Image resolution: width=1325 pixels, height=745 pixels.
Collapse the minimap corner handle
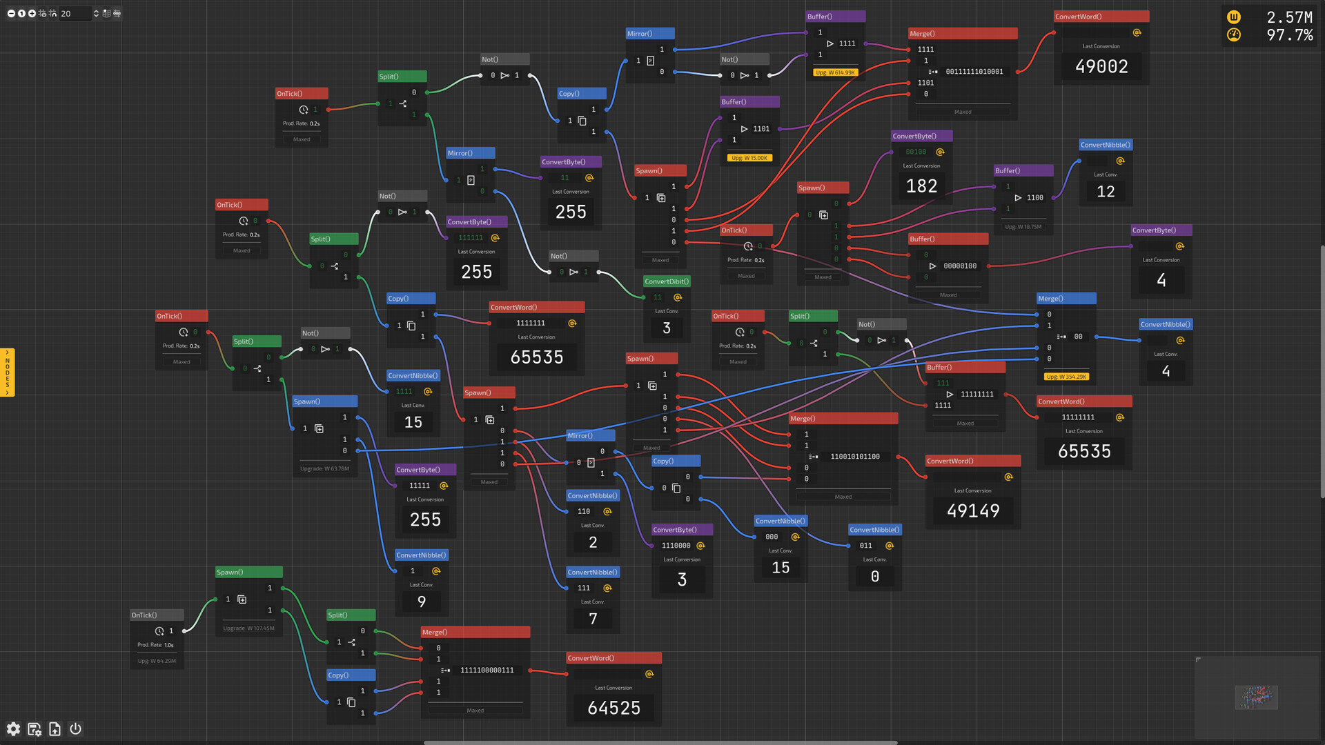point(1199,660)
